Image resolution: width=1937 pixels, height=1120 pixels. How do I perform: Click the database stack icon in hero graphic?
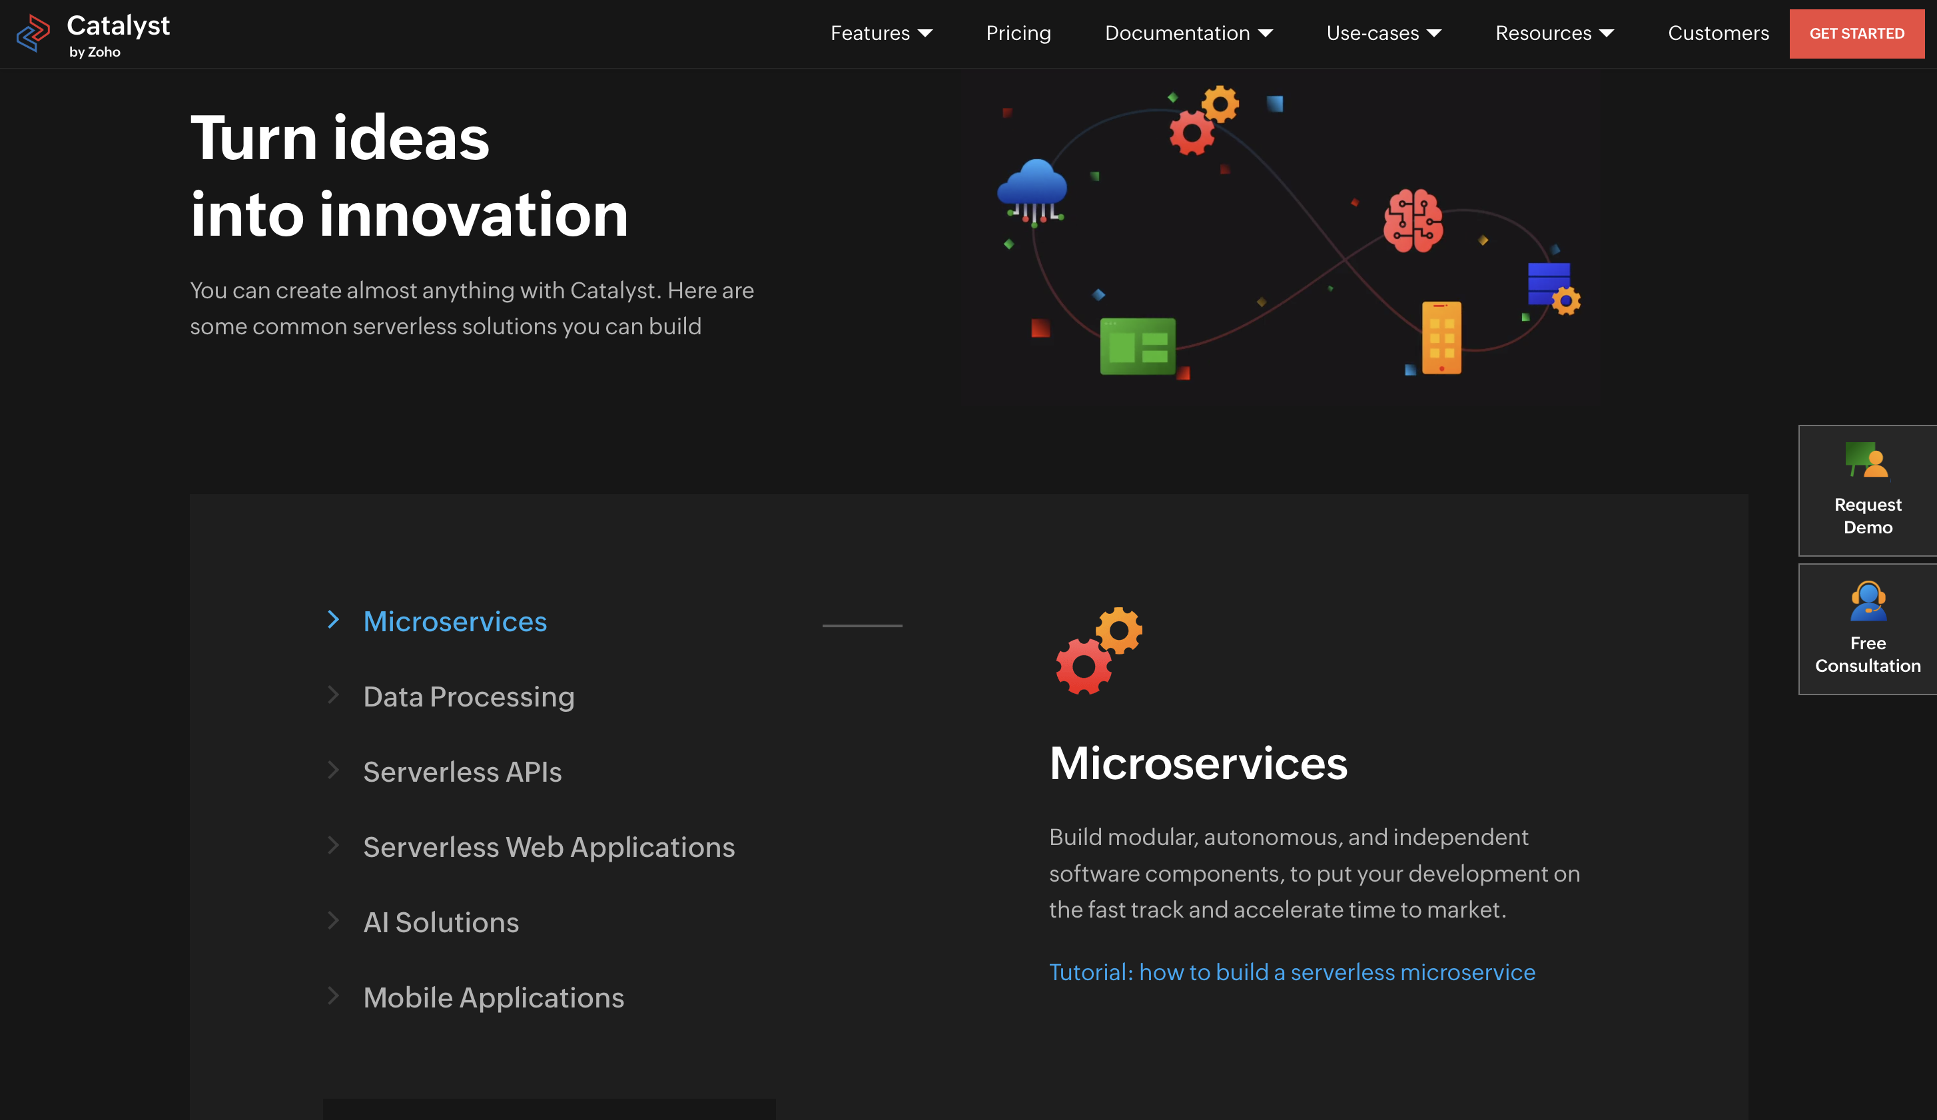[1548, 284]
